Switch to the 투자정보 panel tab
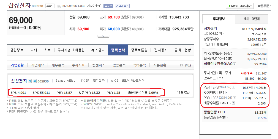 click(219, 19)
